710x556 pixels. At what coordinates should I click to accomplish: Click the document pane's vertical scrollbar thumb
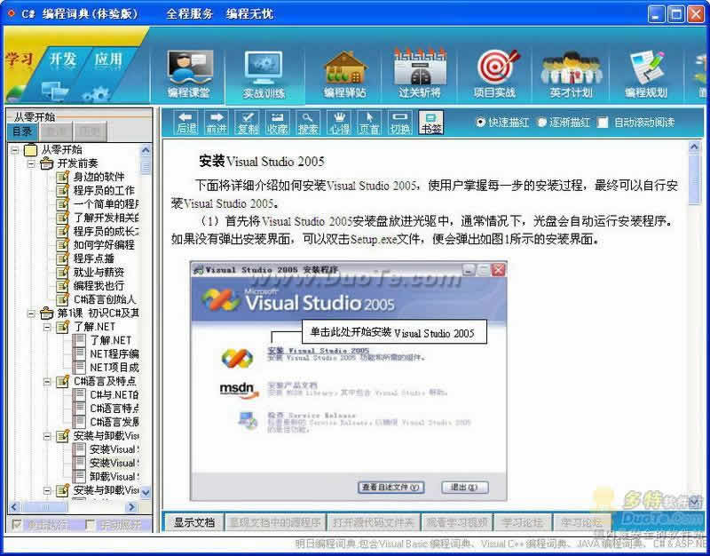[x=694, y=179]
